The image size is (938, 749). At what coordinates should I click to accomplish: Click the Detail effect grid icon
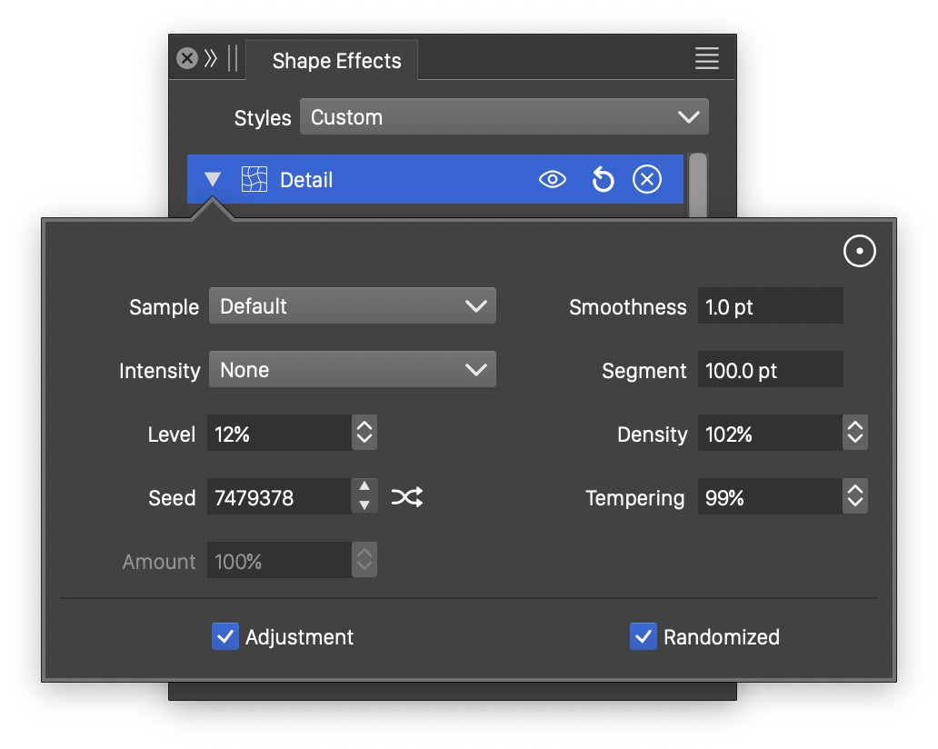pos(254,180)
